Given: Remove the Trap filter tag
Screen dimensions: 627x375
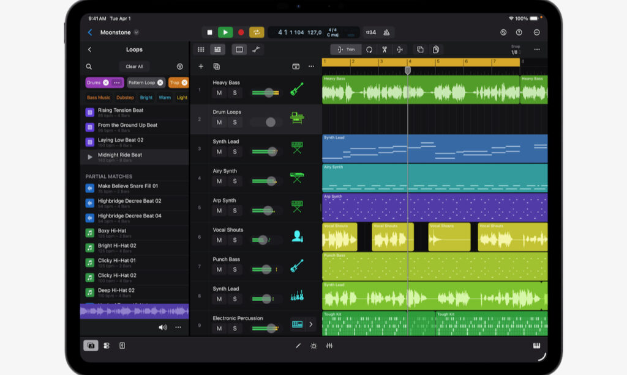Looking at the screenshot, I should [x=185, y=82].
